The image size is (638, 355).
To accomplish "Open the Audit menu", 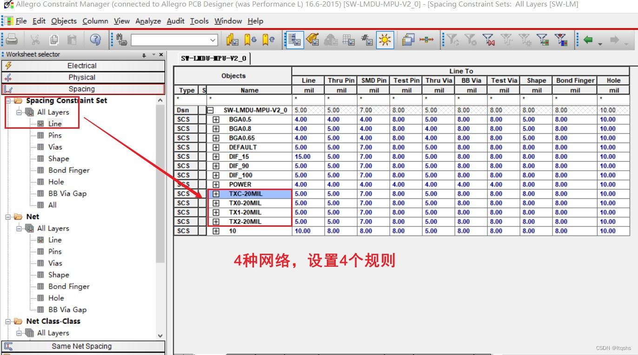I will tap(175, 21).
